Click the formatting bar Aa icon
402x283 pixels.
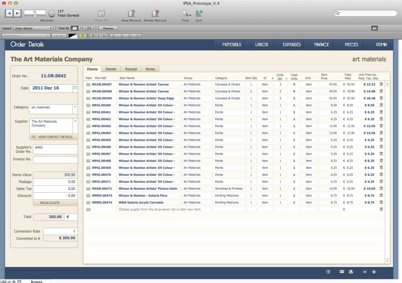click(x=375, y=28)
